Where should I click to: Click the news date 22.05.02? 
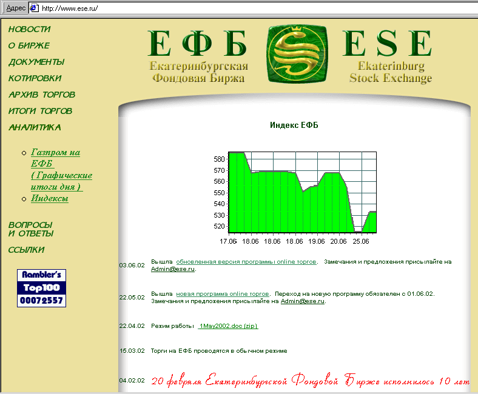point(132,298)
